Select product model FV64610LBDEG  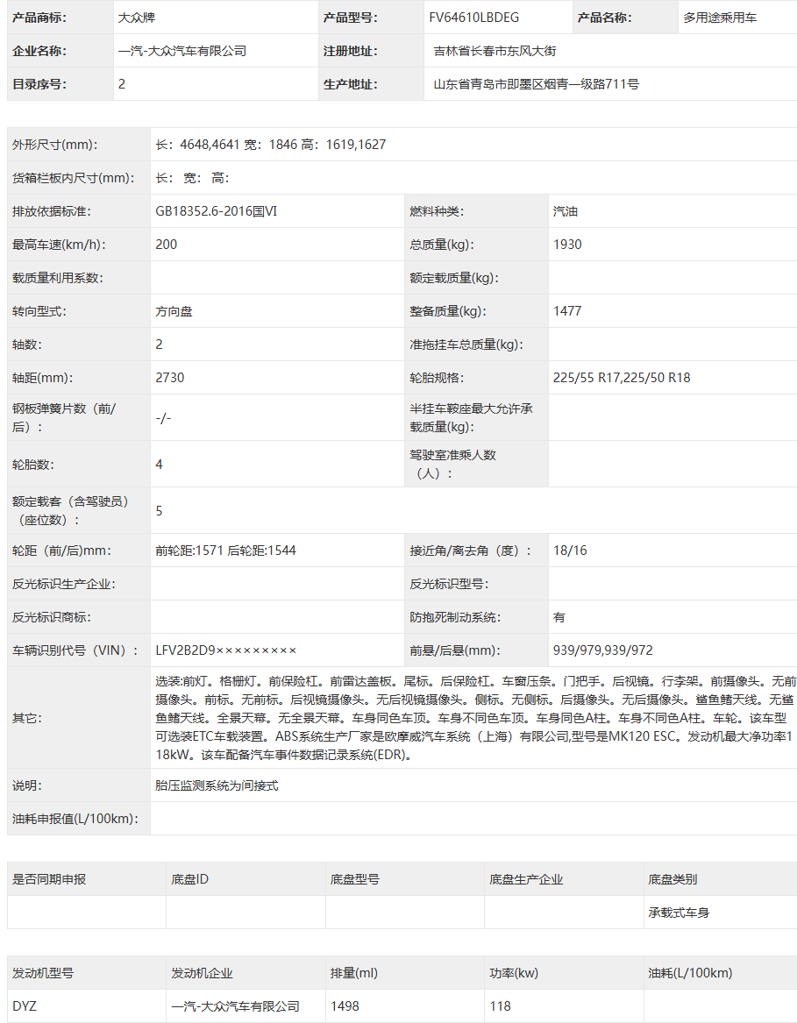click(473, 18)
